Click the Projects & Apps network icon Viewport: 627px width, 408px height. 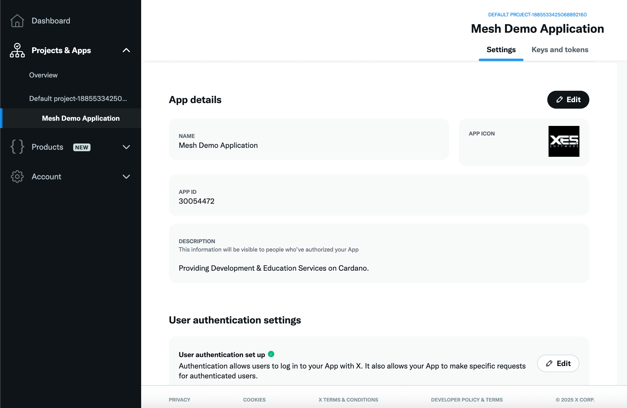point(17,50)
